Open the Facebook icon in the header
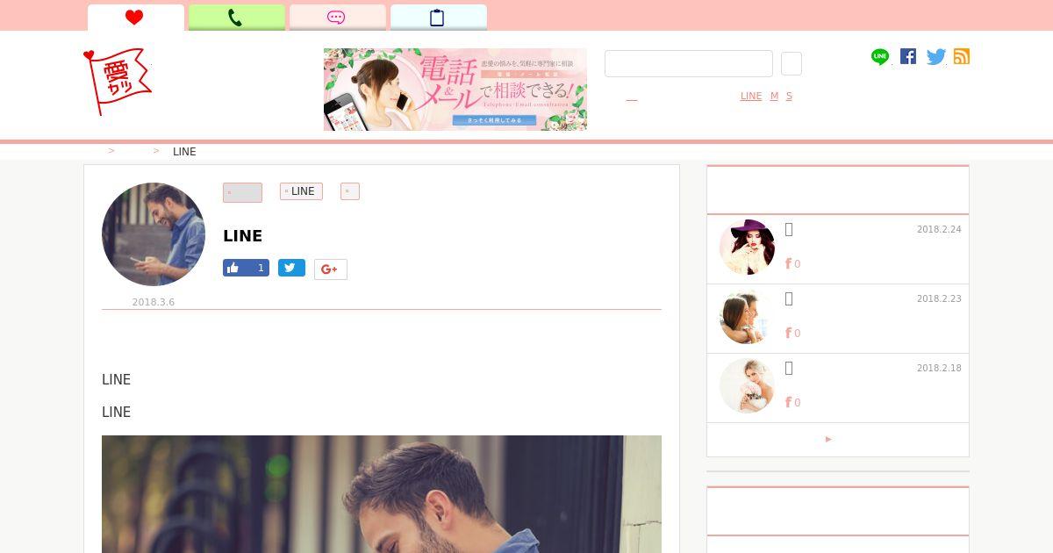The image size is (1053, 553). [x=908, y=56]
